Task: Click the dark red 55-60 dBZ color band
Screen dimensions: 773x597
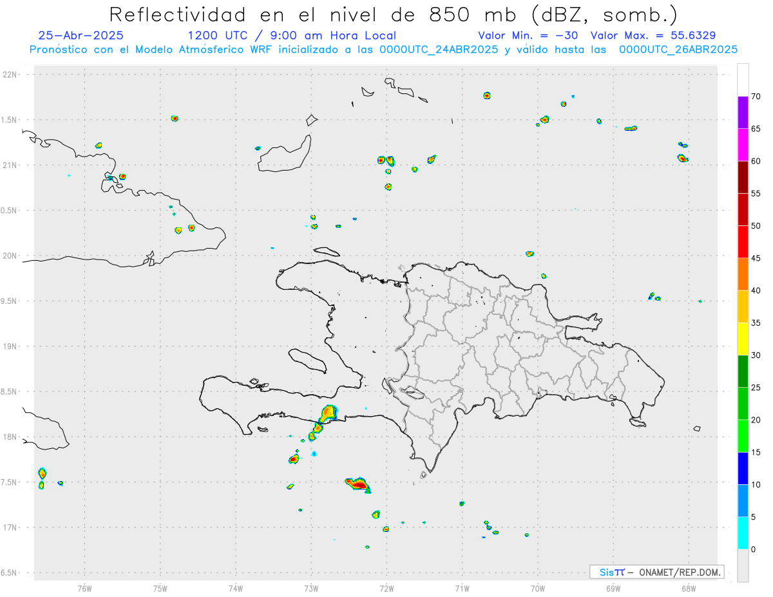Action: pos(743,177)
